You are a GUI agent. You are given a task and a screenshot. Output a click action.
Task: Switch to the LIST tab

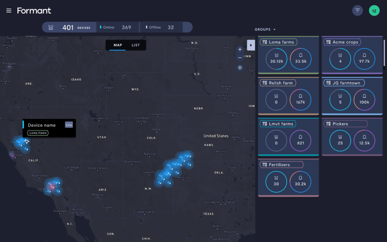136,45
